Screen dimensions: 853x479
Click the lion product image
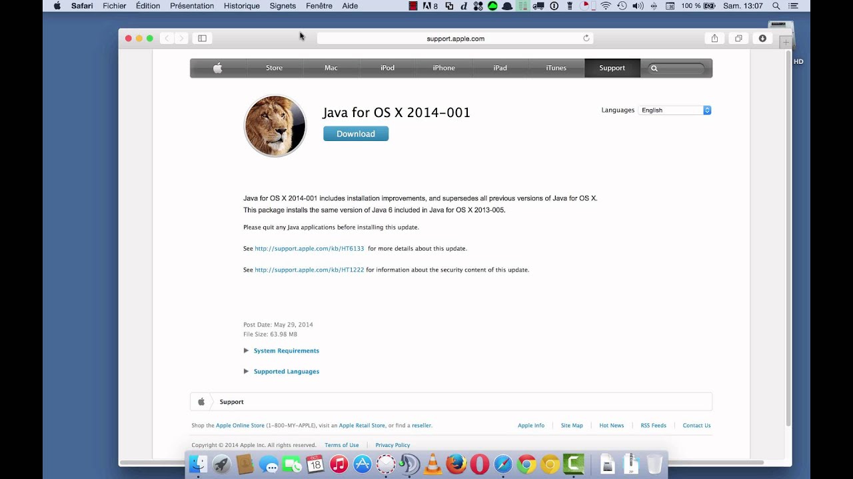click(x=275, y=126)
